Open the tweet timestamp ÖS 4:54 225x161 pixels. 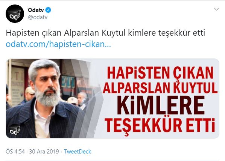pos(15,152)
